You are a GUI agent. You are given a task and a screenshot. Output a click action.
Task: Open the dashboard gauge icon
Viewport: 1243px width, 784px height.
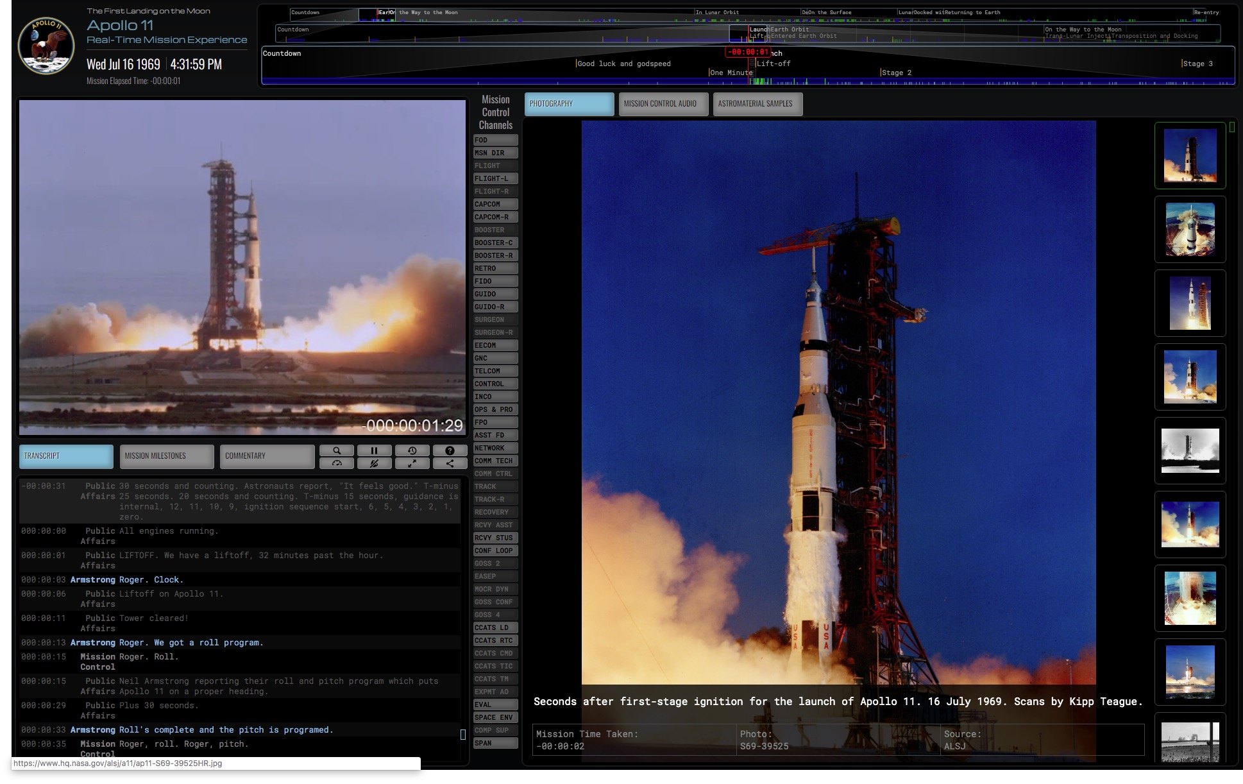[337, 463]
